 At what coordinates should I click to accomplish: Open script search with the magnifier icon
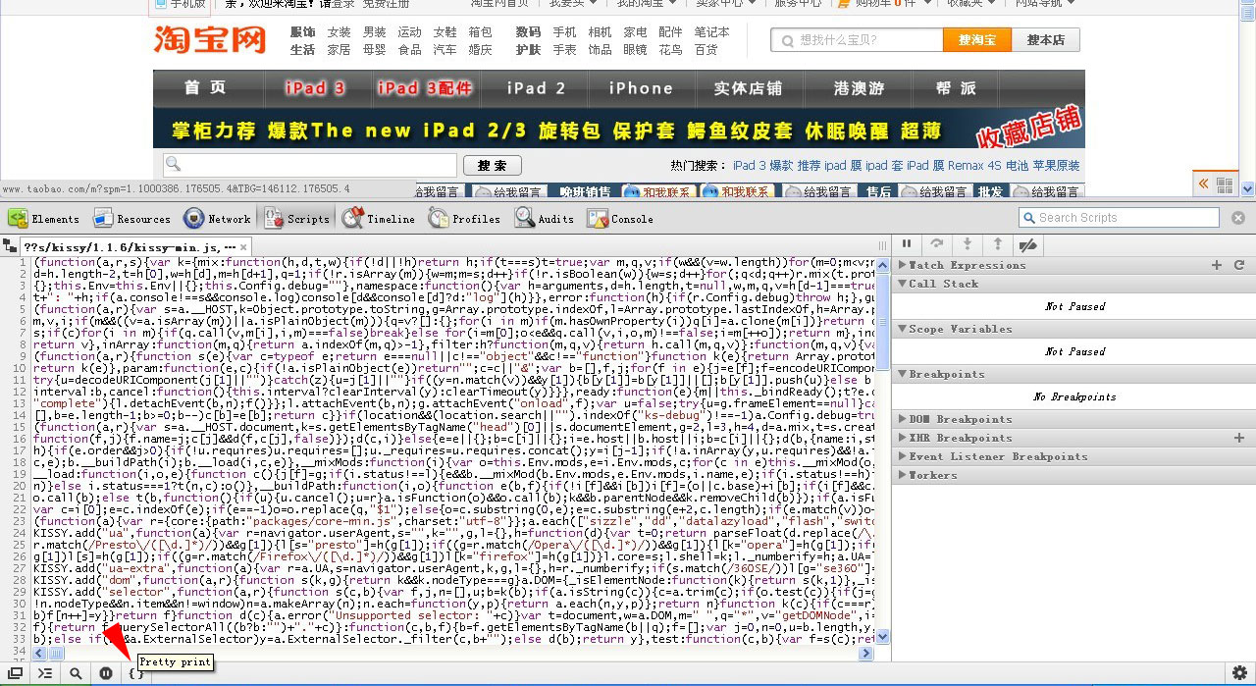pos(75,673)
